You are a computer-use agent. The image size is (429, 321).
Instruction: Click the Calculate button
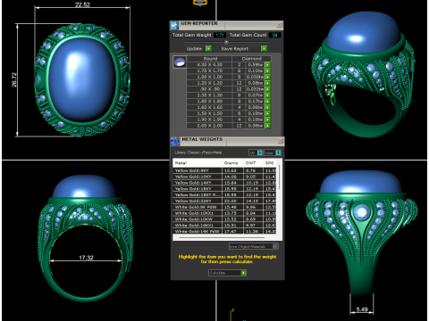[x=227, y=273]
